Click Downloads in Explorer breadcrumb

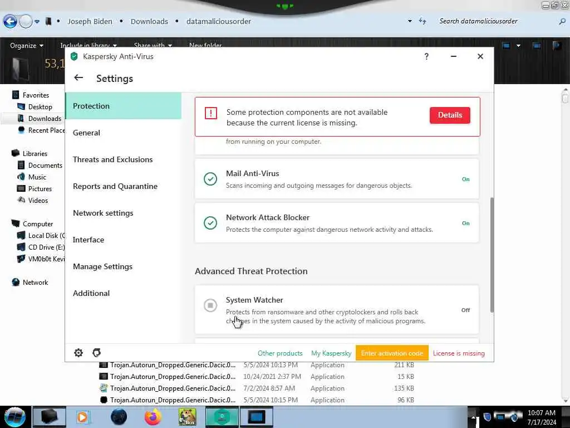click(149, 22)
